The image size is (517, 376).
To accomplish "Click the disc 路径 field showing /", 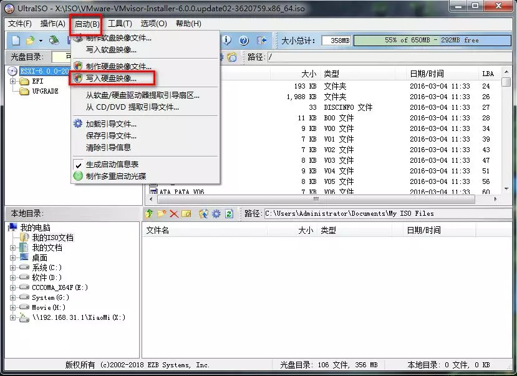I will [389, 57].
